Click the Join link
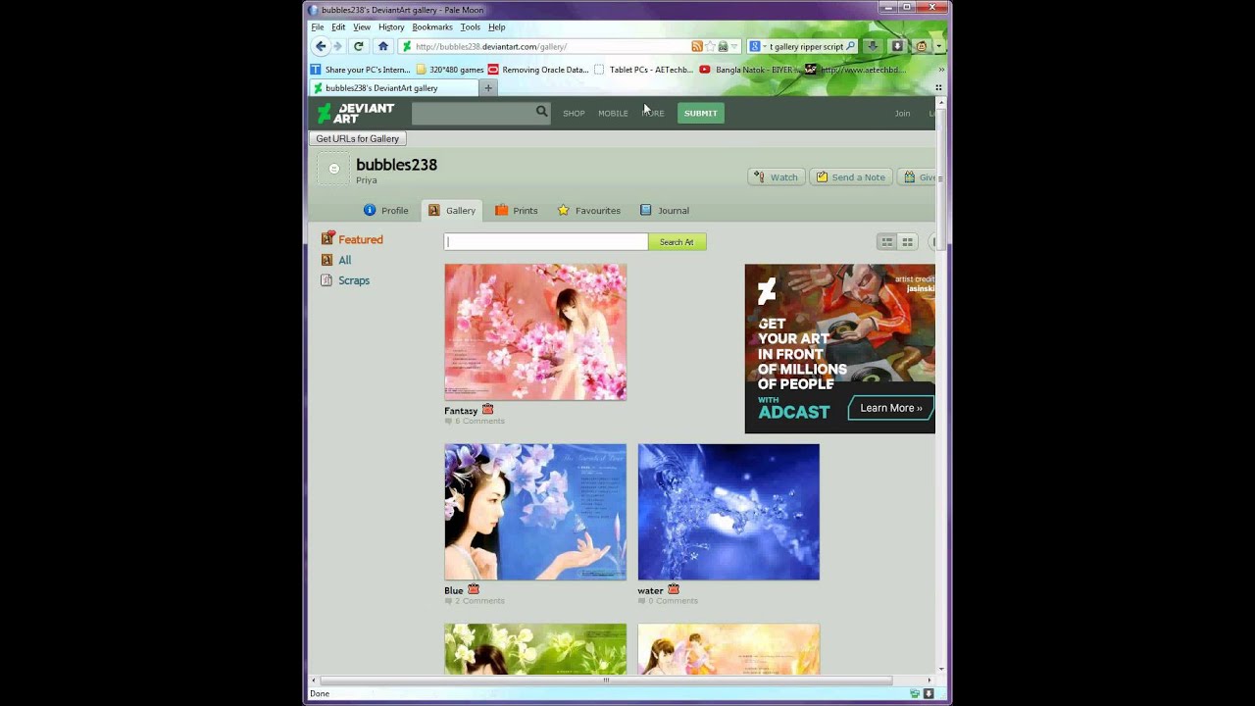The image size is (1255, 706). point(902,114)
